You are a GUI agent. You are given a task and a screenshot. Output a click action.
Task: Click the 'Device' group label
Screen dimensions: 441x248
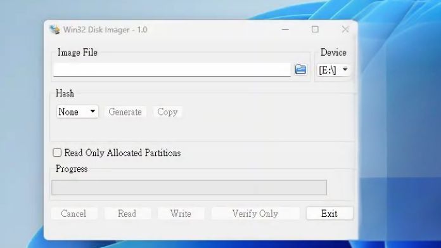(x=333, y=53)
